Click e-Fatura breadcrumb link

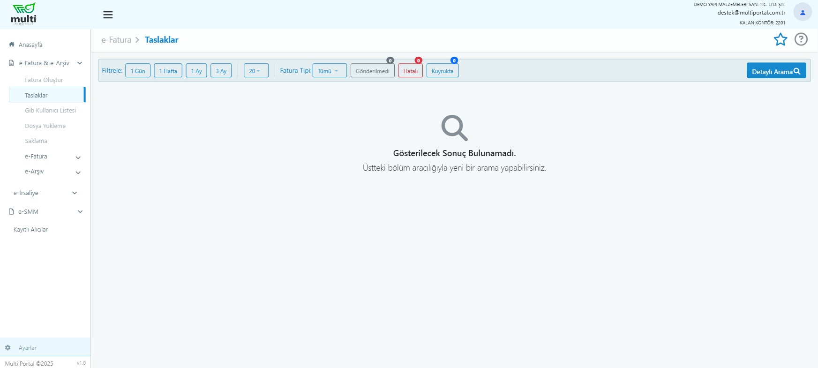[x=117, y=40]
